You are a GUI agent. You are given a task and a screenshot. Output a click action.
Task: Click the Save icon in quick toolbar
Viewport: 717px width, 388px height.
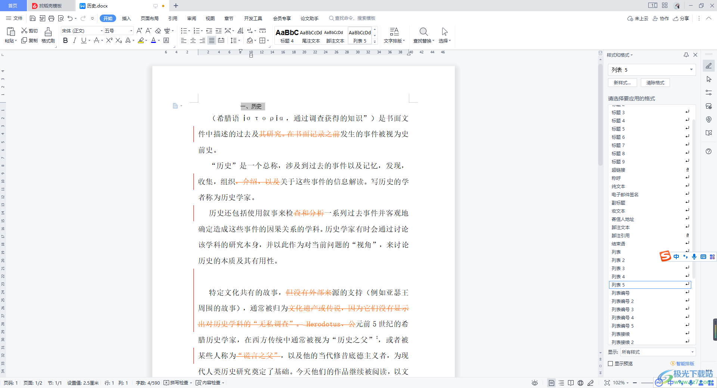[x=32, y=18]
